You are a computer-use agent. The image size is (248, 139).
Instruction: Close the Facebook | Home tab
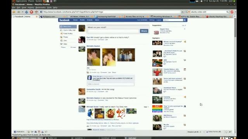37,17
